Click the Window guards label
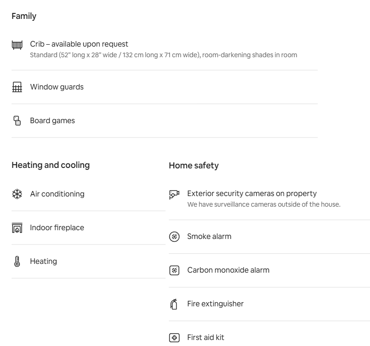 click(56, 87)
